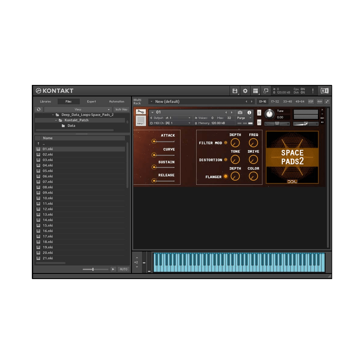Open Kontakt options gear settings
The width and height of the screenshot is (364, 364).
(245, 91)
